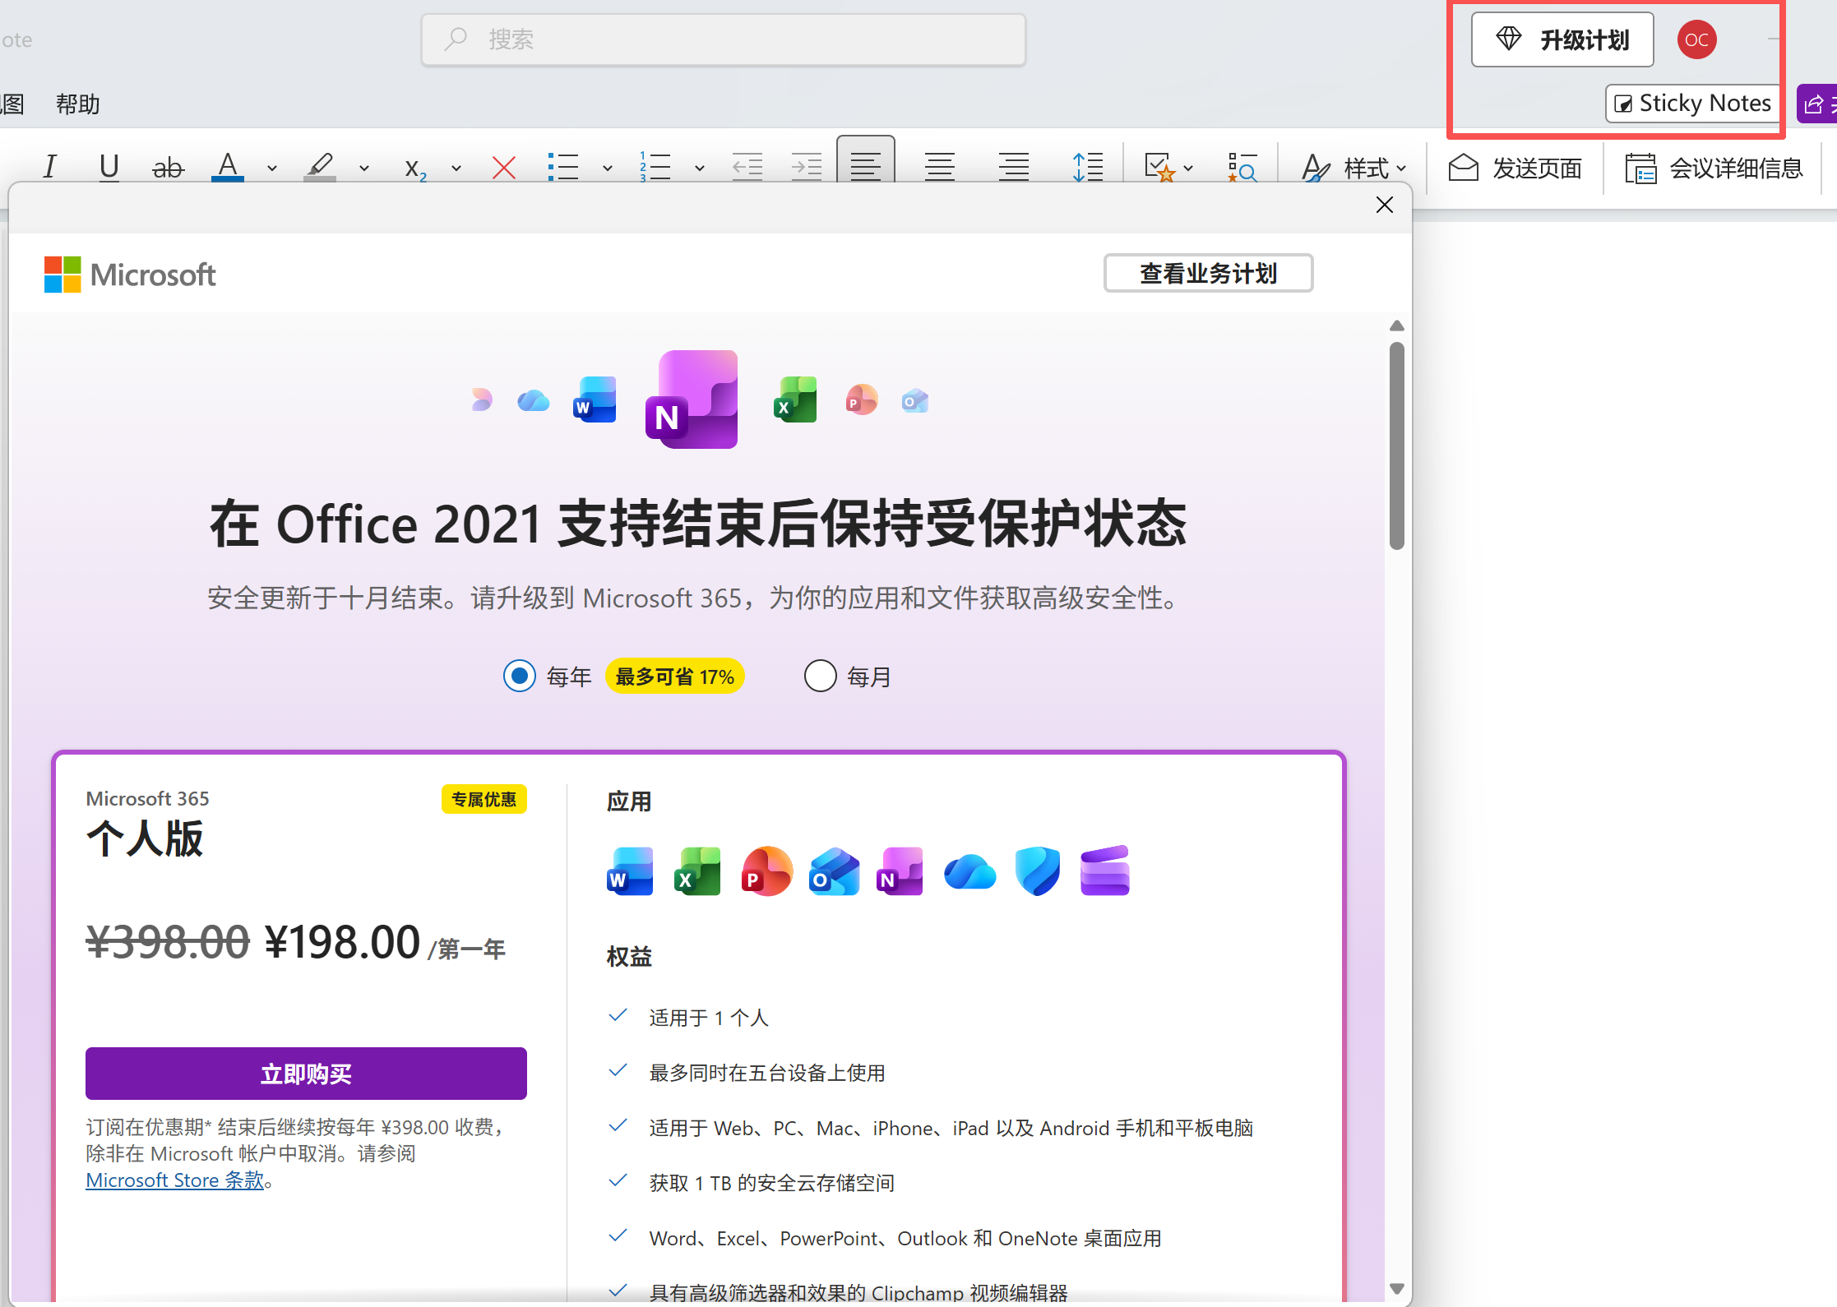Click 升级计划 upgrade plan button
Screen dimensions: 1837x1307
[1562, 39]
